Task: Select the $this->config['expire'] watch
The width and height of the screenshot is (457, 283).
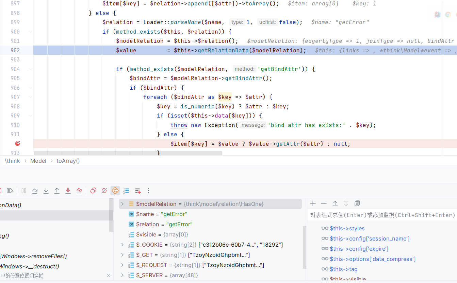Action: (359, 249)
